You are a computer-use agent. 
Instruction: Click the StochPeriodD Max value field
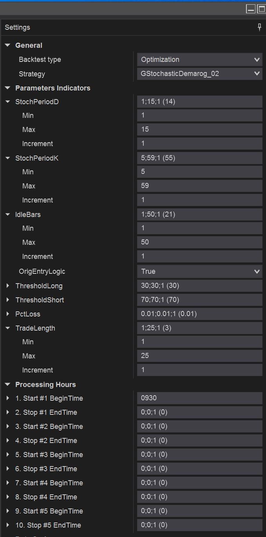(199, 129)
